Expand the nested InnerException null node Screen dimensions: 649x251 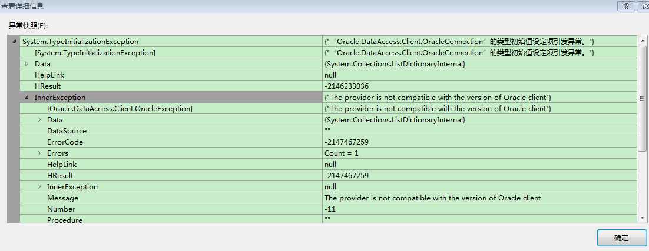click(x=39, y=186)
